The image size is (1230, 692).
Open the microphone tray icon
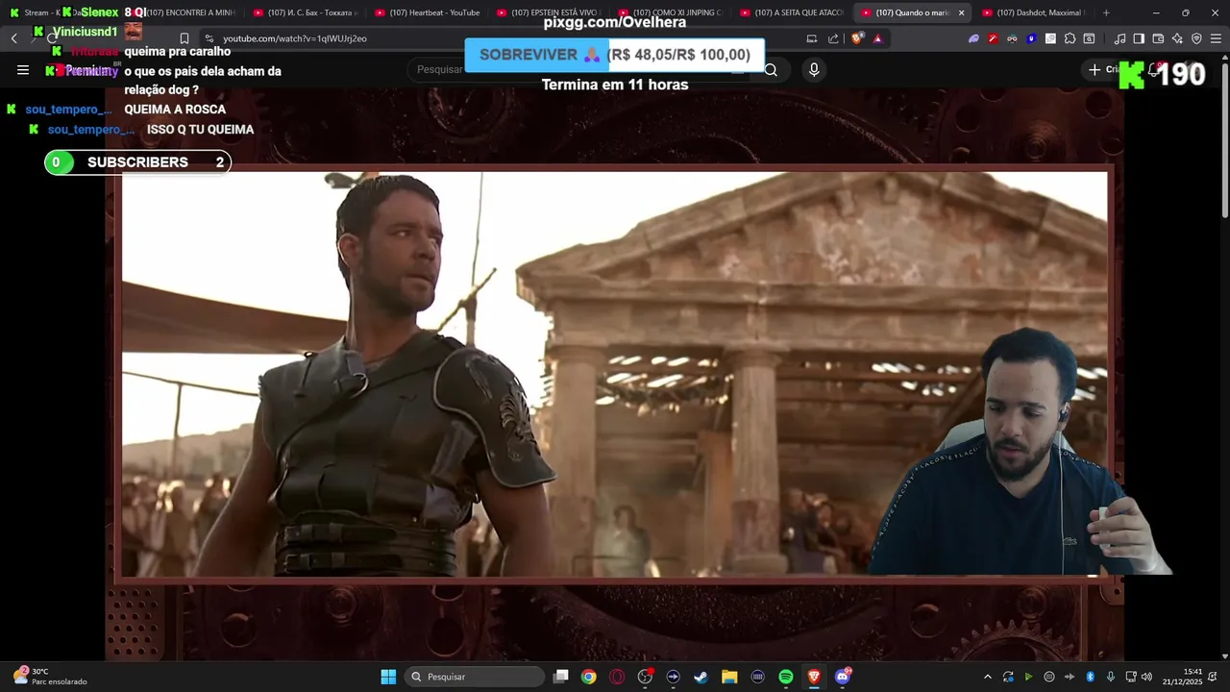1111,677
